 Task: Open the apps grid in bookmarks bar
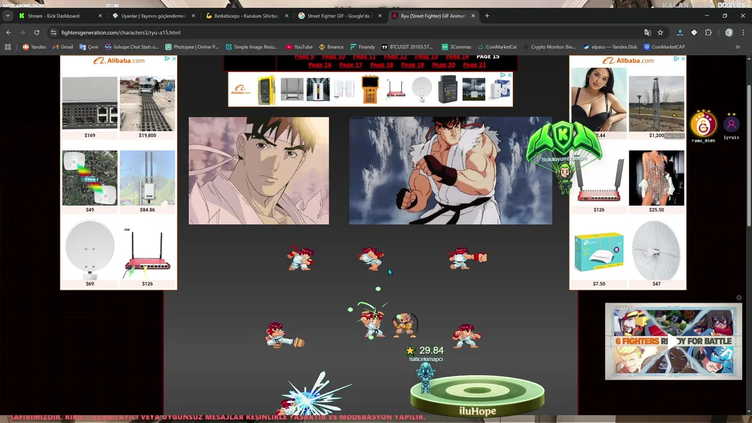[x=8, y=47]
